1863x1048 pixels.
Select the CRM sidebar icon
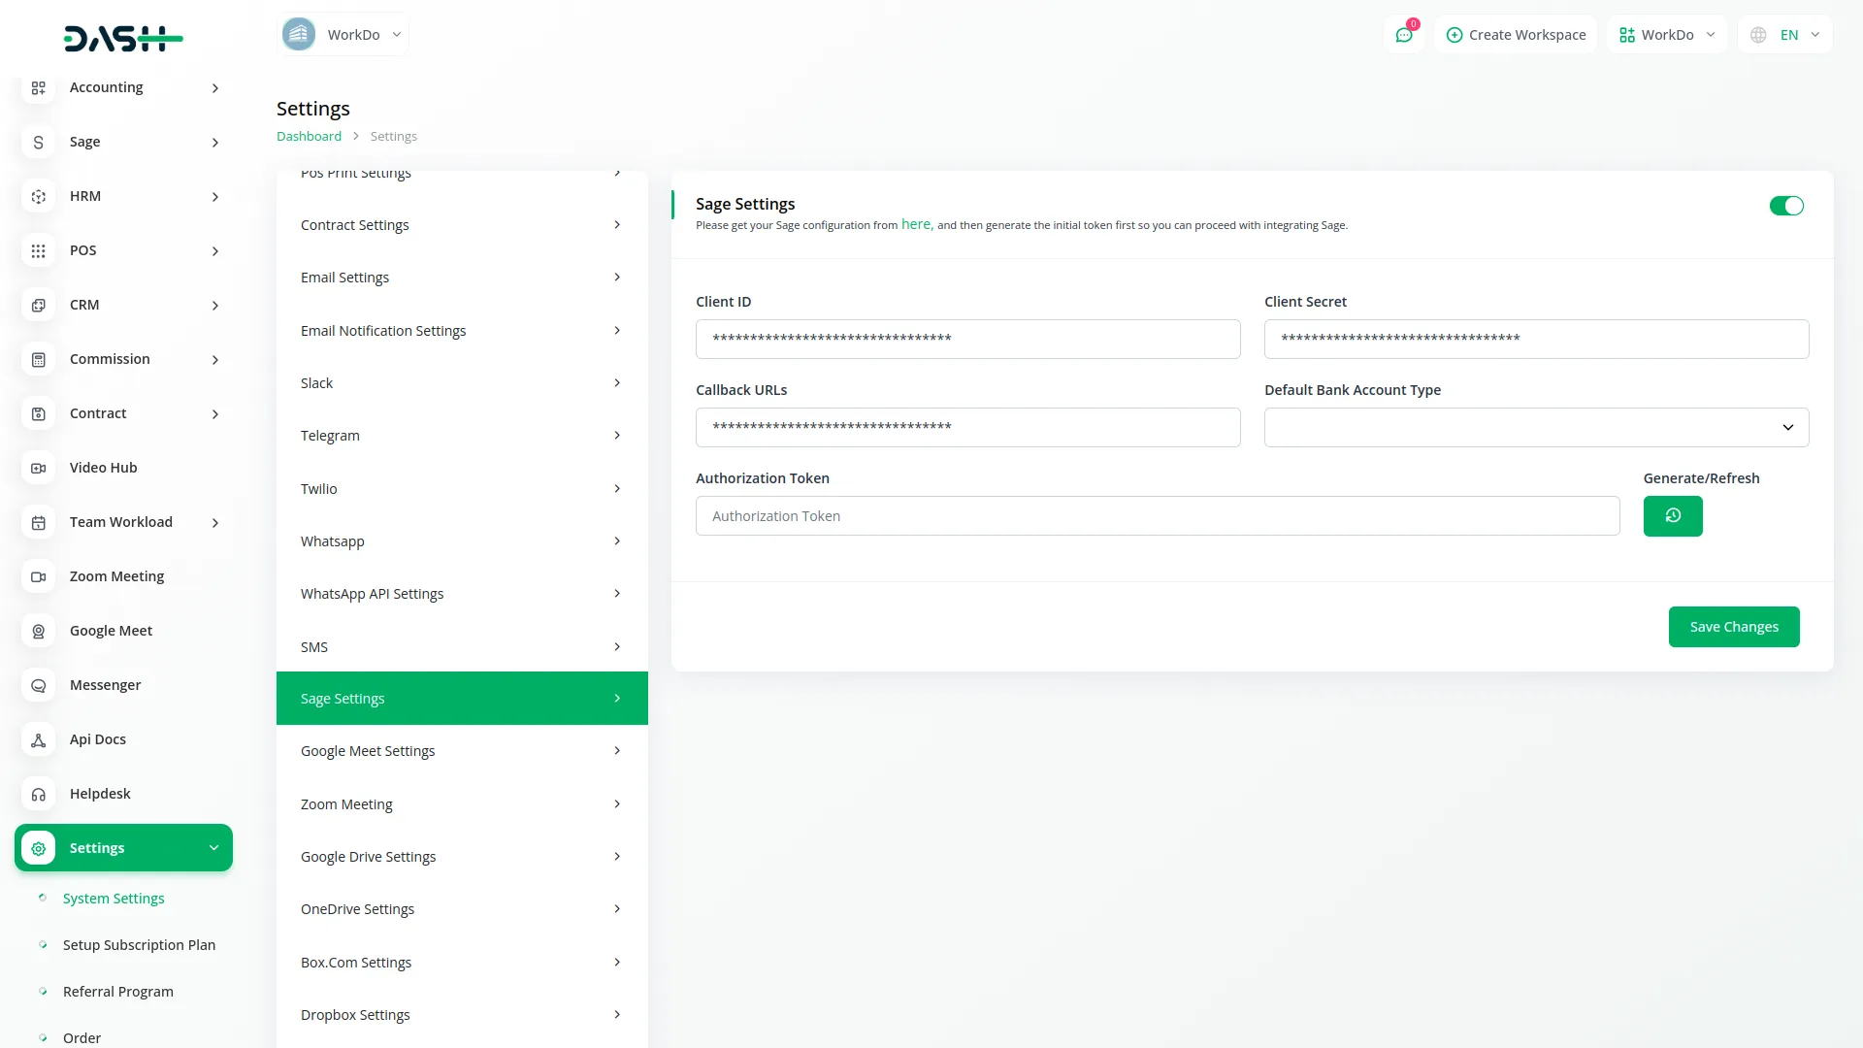(38, 305)
